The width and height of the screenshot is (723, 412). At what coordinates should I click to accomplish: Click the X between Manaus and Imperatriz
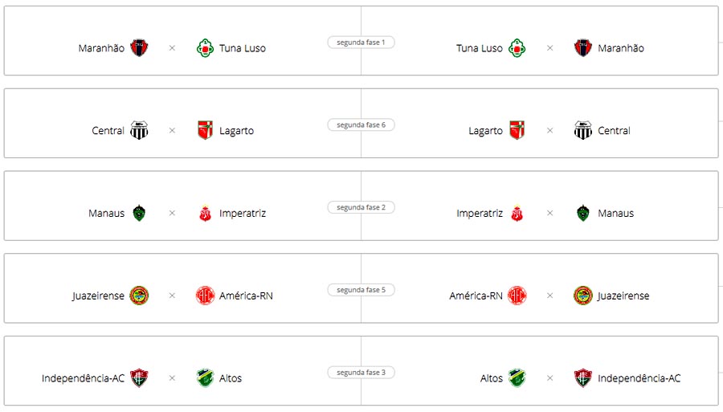172,213
